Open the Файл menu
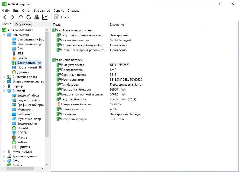239x172 pixels. (6, 11)
